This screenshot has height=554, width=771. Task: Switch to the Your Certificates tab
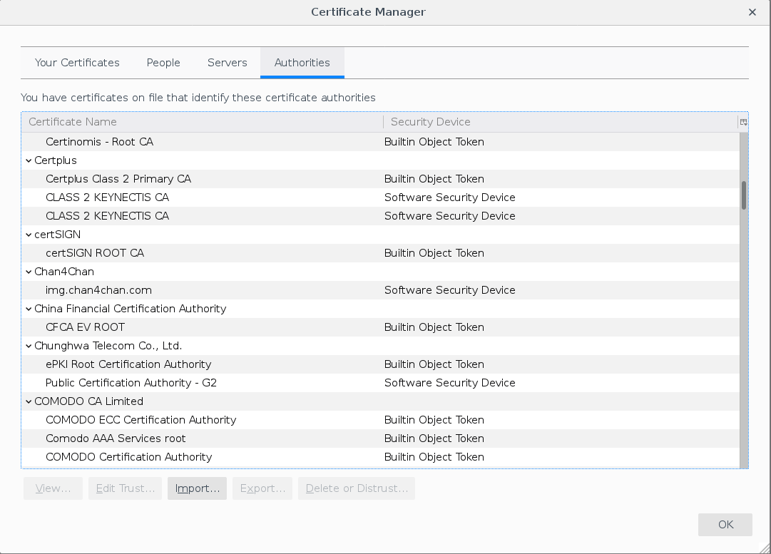pyautogui.click(x=77, y=63)
